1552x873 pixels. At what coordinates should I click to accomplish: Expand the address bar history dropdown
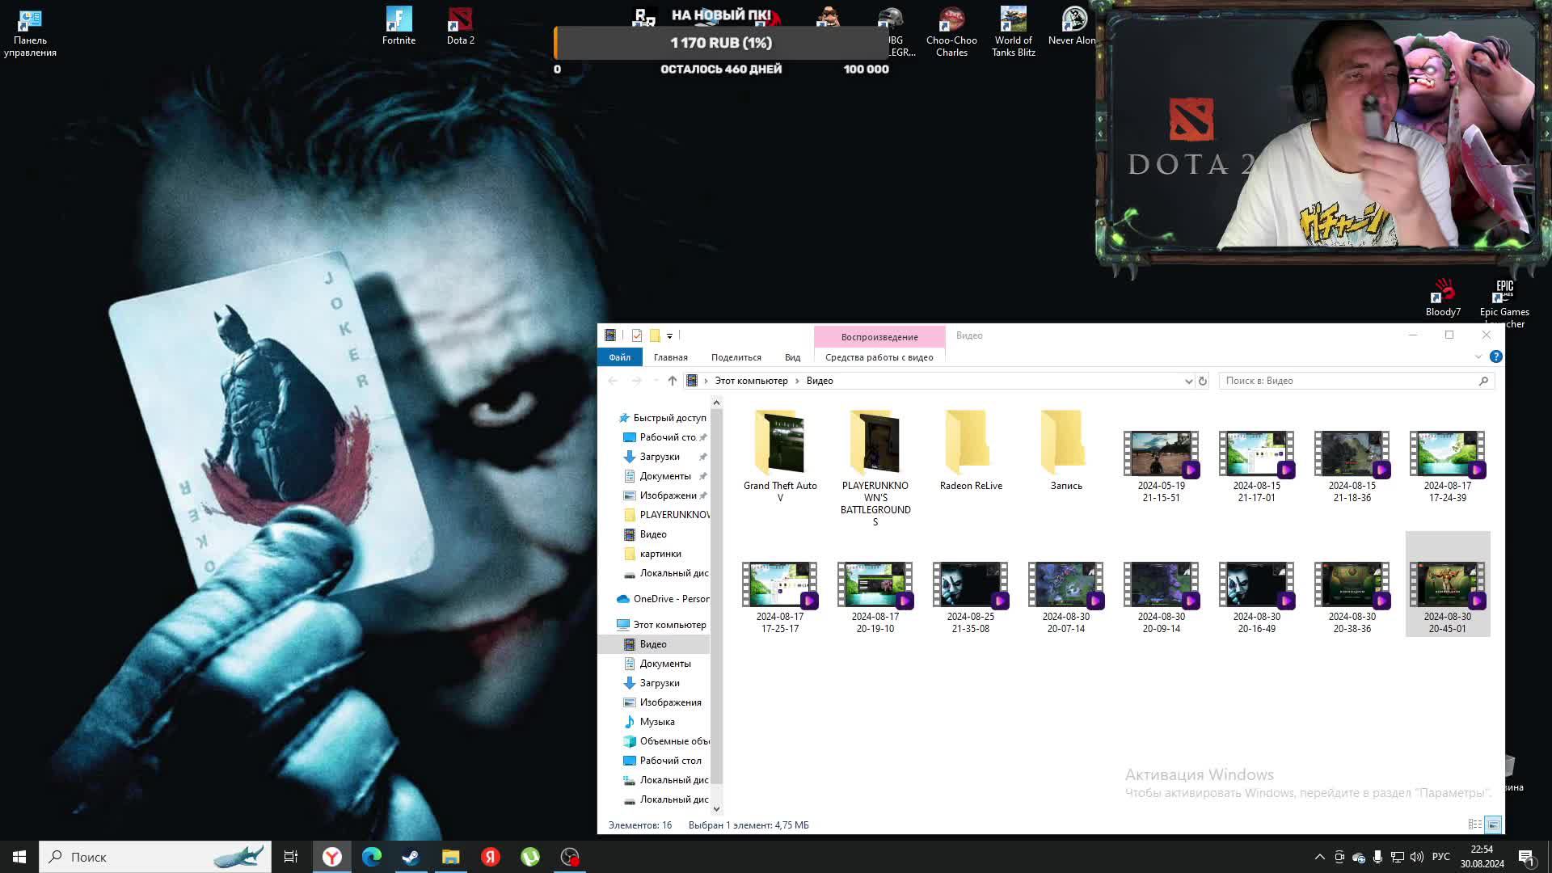1188,381
